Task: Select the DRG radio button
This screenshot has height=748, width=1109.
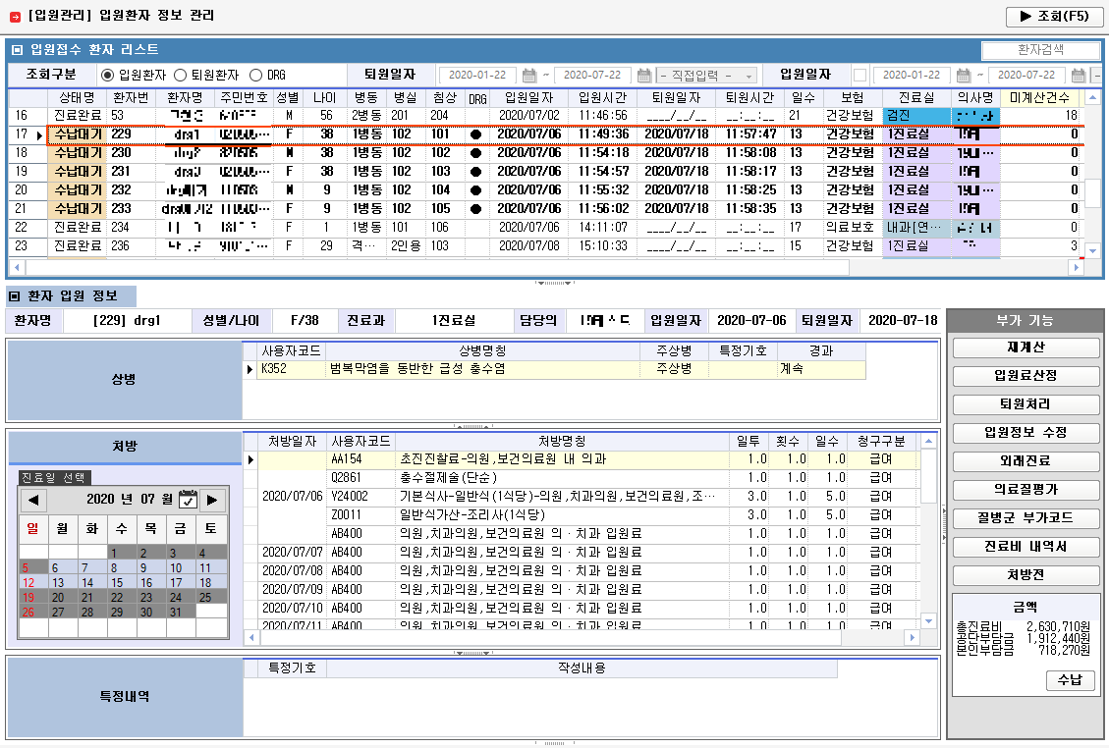Action: (255, 76)
